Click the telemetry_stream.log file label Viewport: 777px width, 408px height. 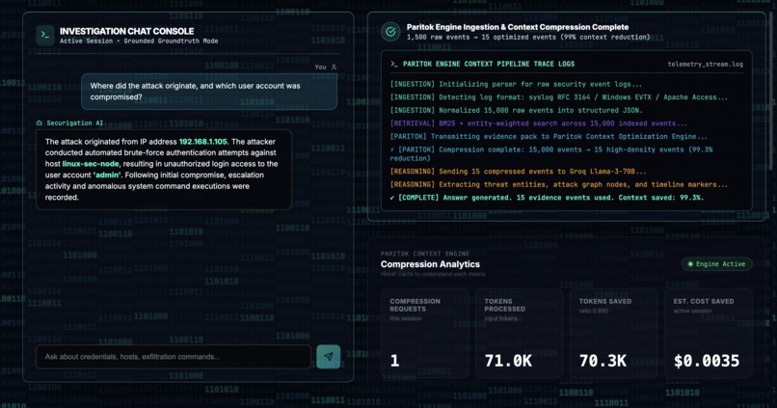pos(705,64)
